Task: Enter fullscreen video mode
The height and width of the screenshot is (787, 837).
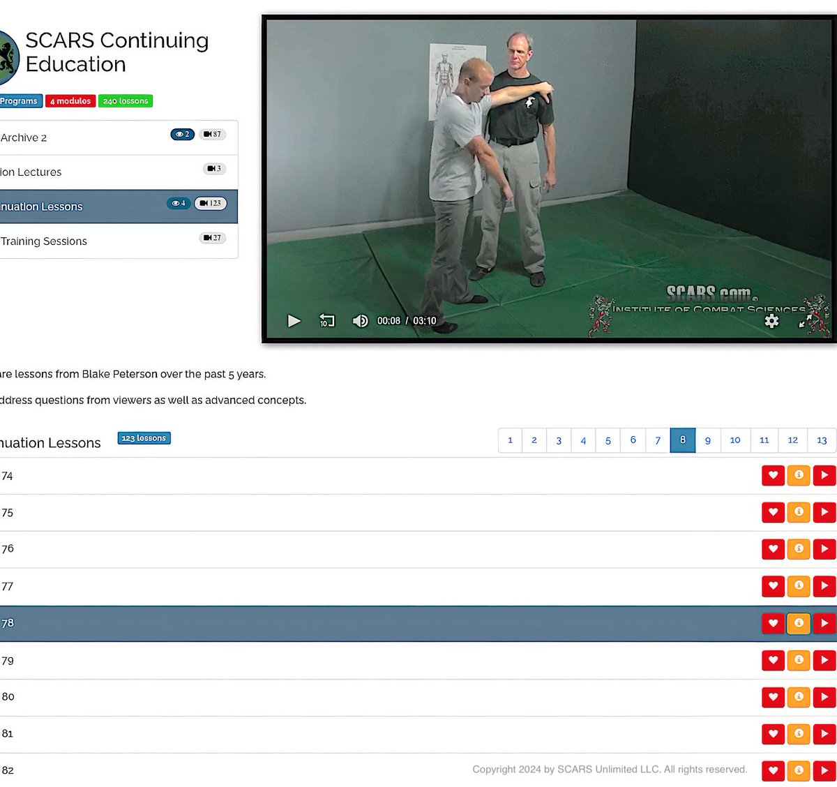Action: 806,321
